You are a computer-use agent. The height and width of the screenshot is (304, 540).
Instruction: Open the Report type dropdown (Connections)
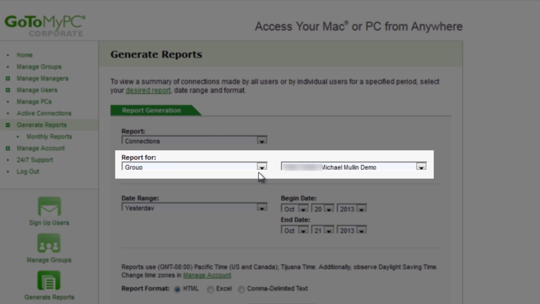[194, 141]
